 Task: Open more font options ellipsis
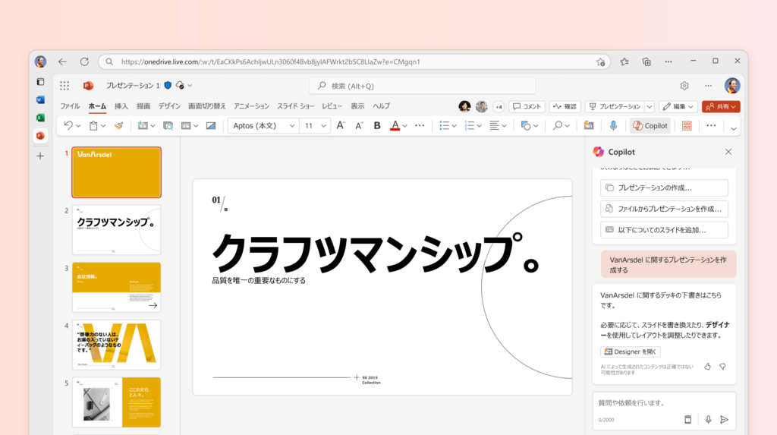420,126
